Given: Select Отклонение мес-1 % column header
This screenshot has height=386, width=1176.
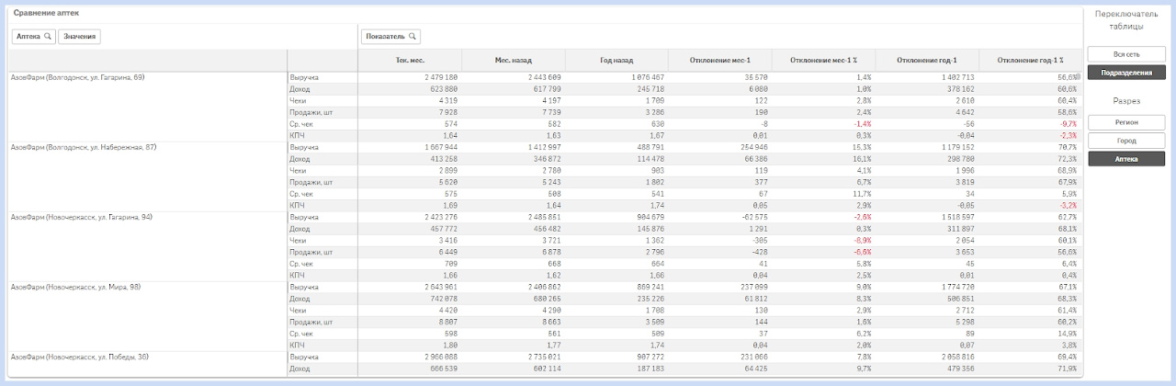Looking at the screenshot, I should 824,60.
